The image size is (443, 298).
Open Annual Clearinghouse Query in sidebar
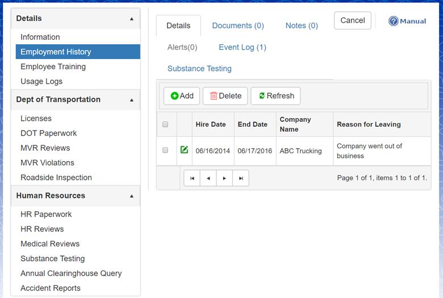pyautogui.click(x=71, y=273)
